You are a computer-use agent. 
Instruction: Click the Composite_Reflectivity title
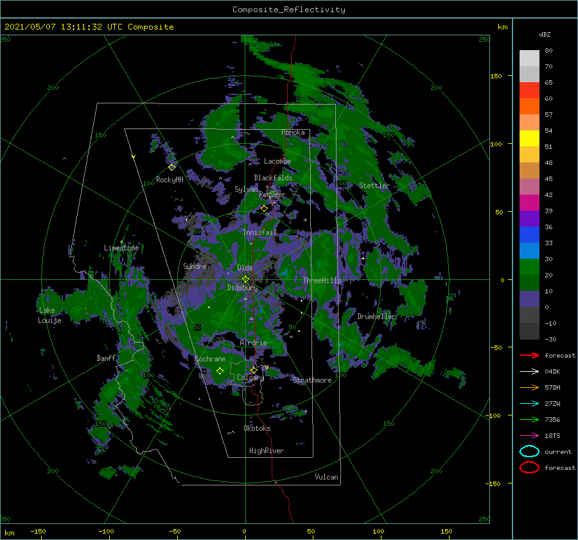point(289,10)
